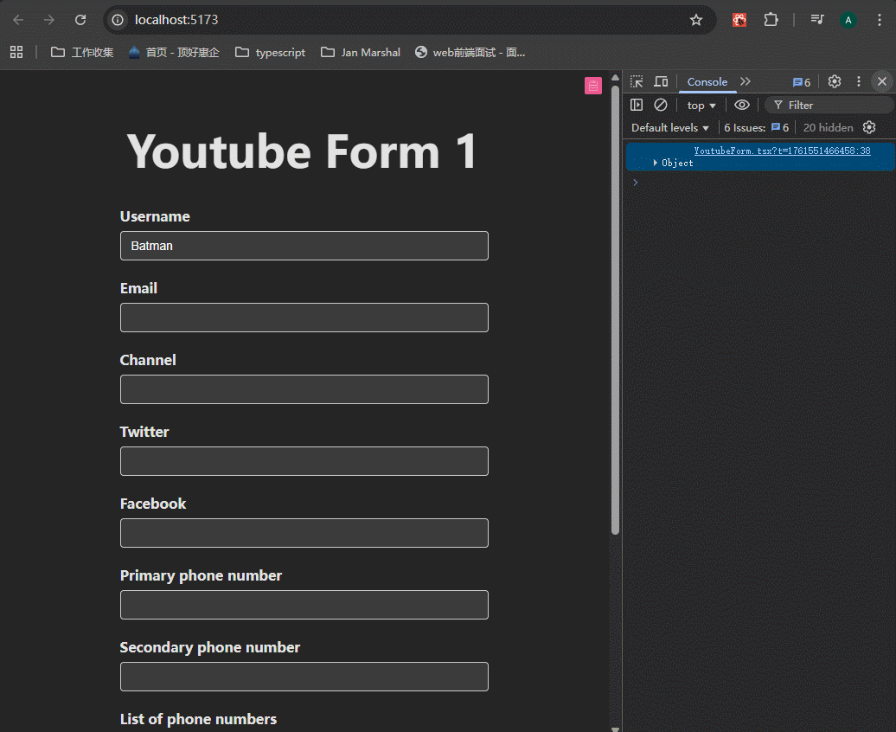Reload the localhost page
Screen dimensions: 896x732
80,20
